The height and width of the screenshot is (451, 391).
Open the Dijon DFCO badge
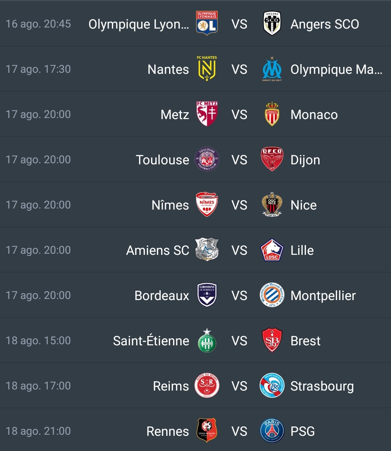(x=272, y=159)
